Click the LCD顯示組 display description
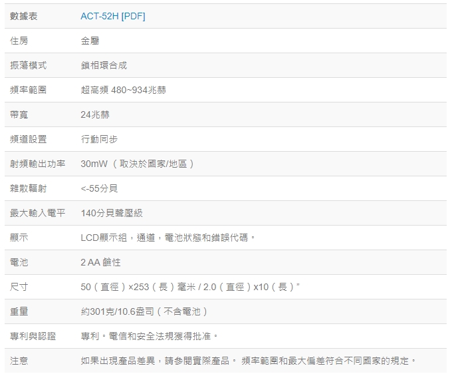450x376 pixels. pyautogui.click(x=168, y=238)
